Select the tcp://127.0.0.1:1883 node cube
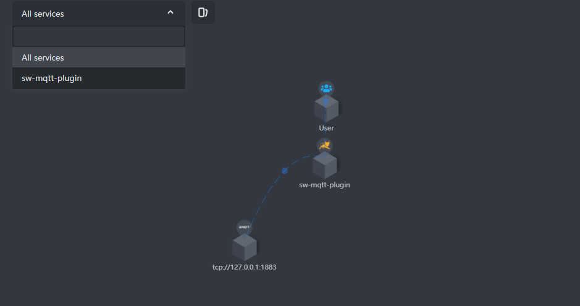 click(244, 247)
